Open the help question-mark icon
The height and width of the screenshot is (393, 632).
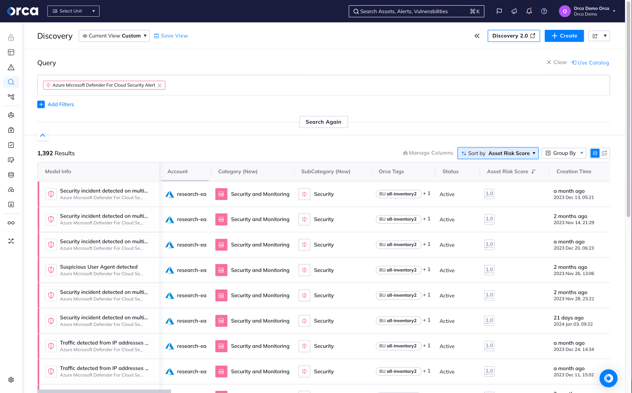[x=544, y=11]
